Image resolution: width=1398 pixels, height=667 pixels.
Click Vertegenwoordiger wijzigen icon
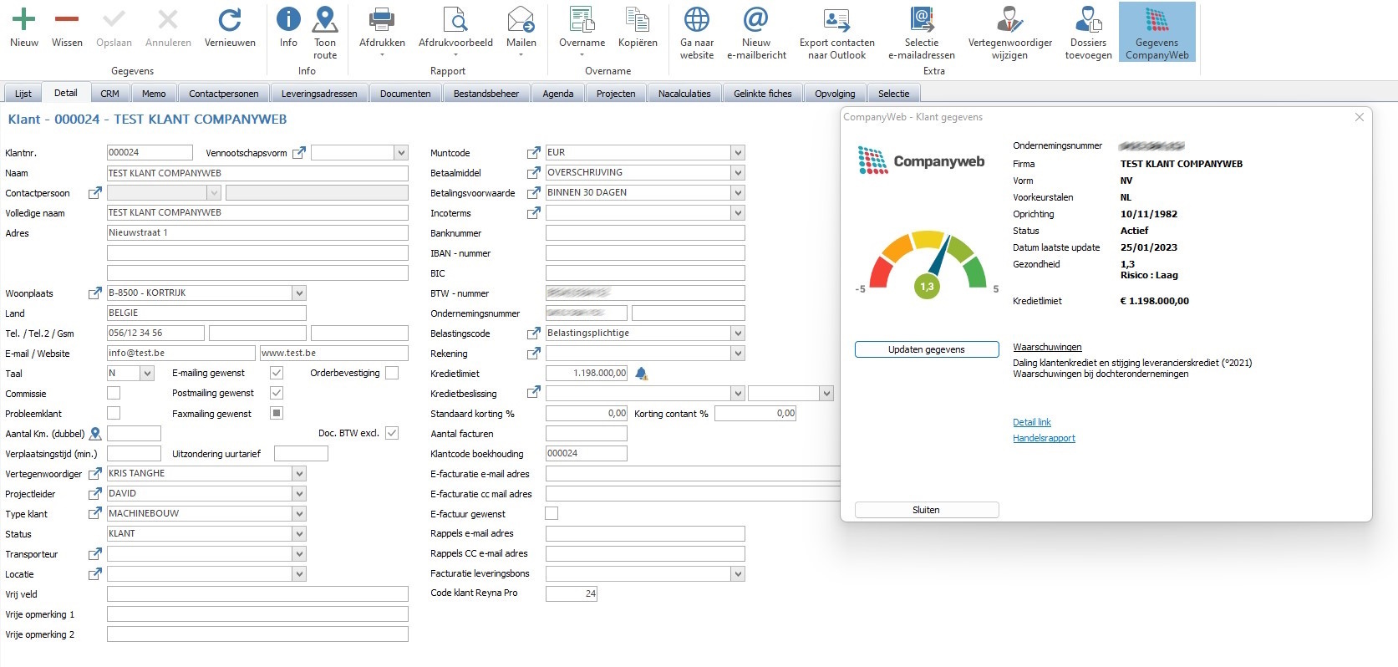coord(1010,18)
